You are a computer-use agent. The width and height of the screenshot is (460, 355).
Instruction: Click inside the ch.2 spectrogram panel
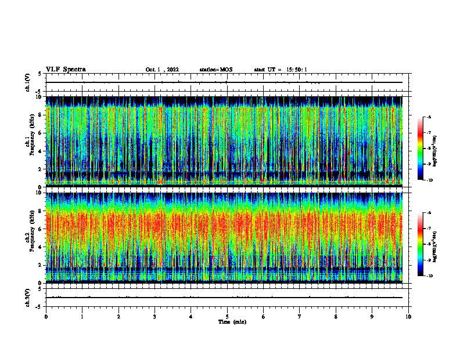[224, 238]
